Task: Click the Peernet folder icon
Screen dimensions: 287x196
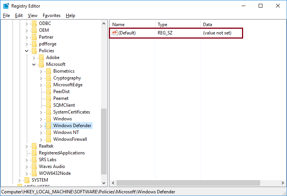Action: [x=48, y=98]
